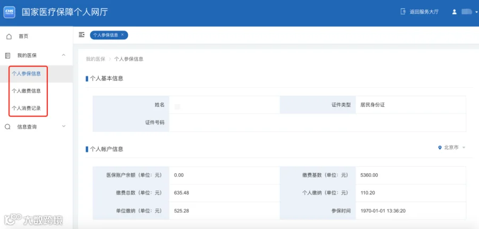Click the 信息查询 sidebar menu label
479x229 pixels.
[x=27, y=127]
